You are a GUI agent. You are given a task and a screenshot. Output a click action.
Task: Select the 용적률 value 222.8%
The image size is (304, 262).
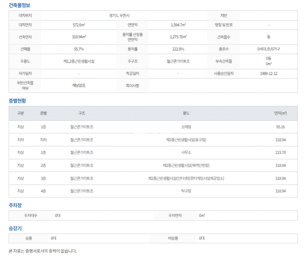click(178, 49)
